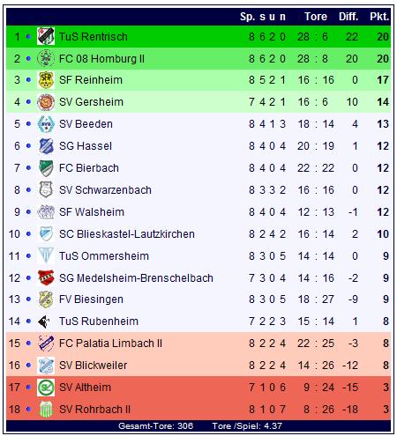Screen dimensions: 397x436
Task: Click the SF Reinheim yellow crest
Action: (x=46, y=80)
